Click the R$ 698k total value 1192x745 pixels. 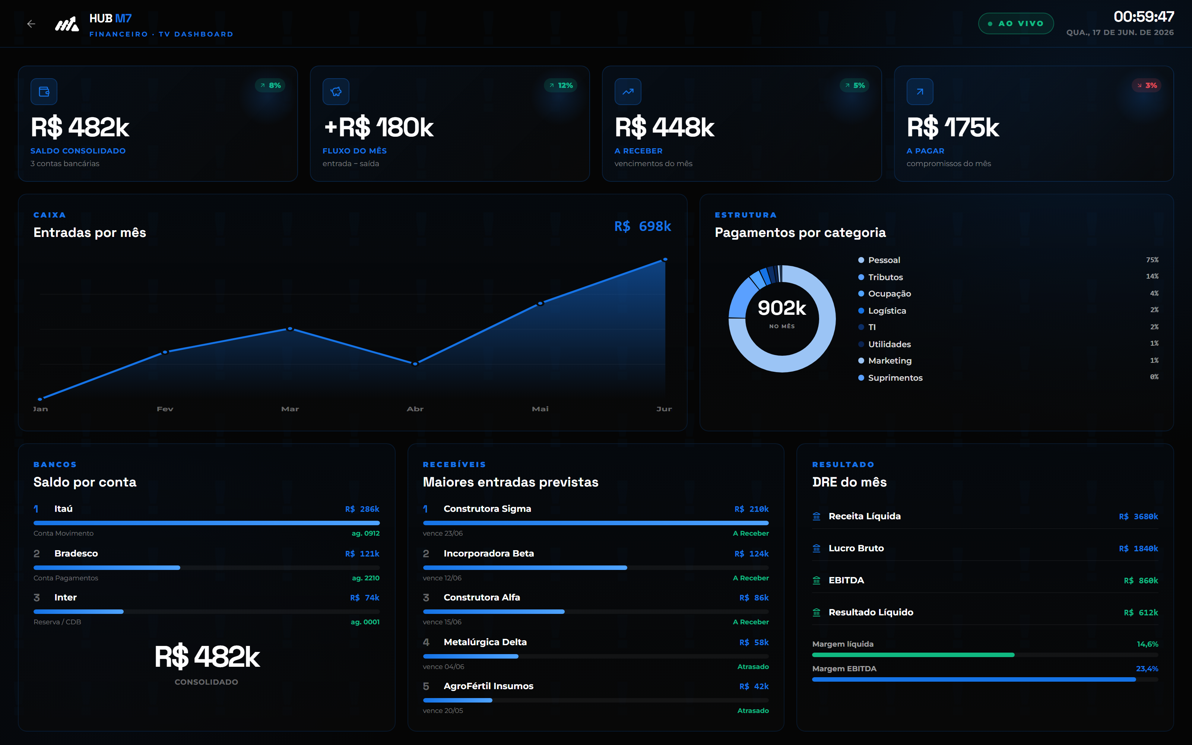point(642,226)
